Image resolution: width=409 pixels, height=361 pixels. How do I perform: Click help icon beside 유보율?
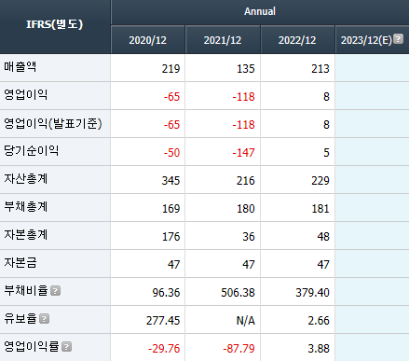(x=44, y=319)
